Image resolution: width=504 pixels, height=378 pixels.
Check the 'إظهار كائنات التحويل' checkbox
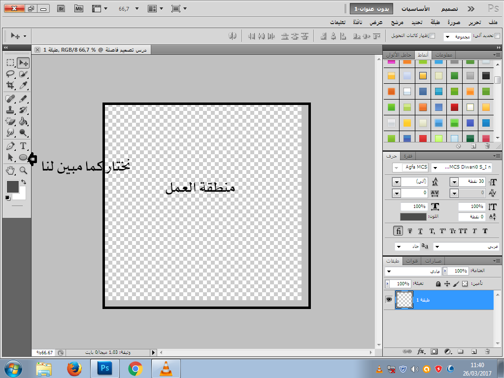433,36
